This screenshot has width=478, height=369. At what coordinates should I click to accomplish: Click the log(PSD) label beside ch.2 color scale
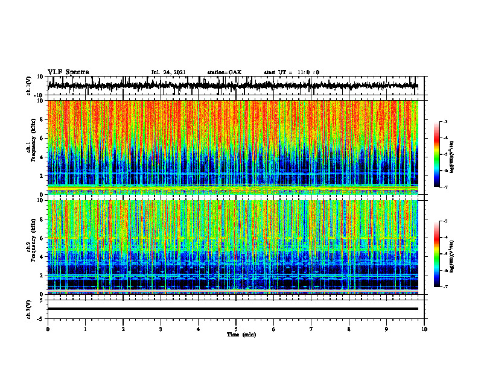pos(452,256)
